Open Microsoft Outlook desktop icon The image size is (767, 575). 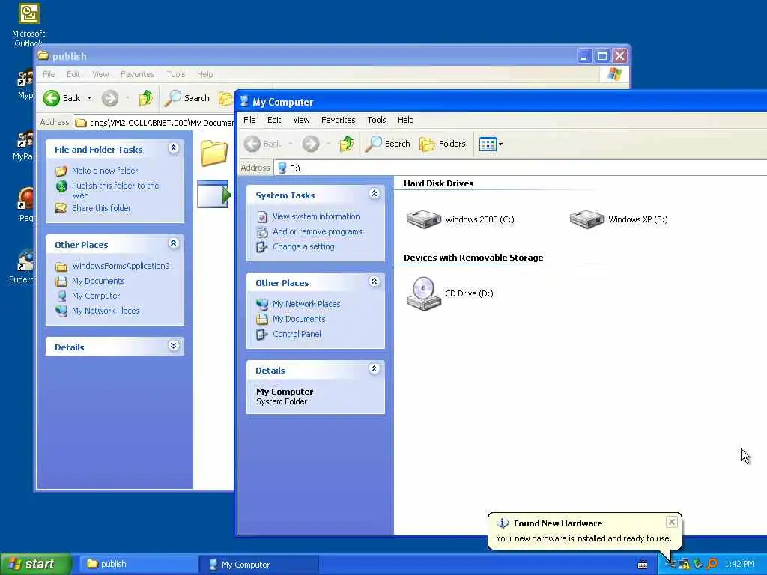click(28, 25)
